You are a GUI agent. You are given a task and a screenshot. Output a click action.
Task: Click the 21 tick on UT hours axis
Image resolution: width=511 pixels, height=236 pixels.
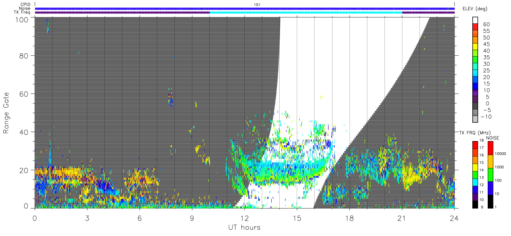pos(402,218)
